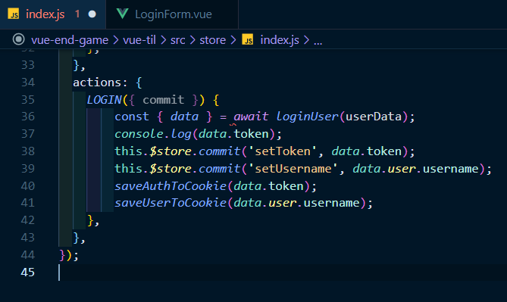
Task: Click the Vue logo icon on LoginForm.vue tab
Action: [122, 14]
